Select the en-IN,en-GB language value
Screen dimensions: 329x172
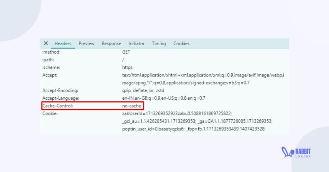pyautogui.click(x=164, y=98)
